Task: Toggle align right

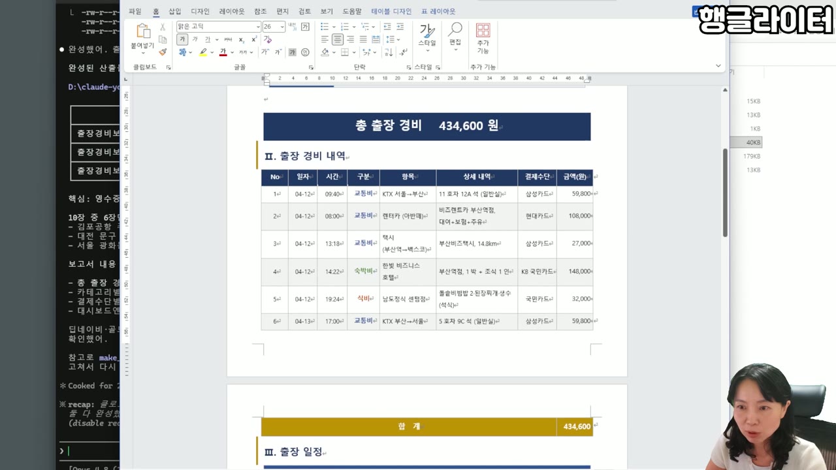Action: coord(350,39)
